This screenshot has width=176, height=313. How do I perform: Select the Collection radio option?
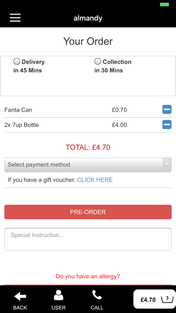pos(98,62)
